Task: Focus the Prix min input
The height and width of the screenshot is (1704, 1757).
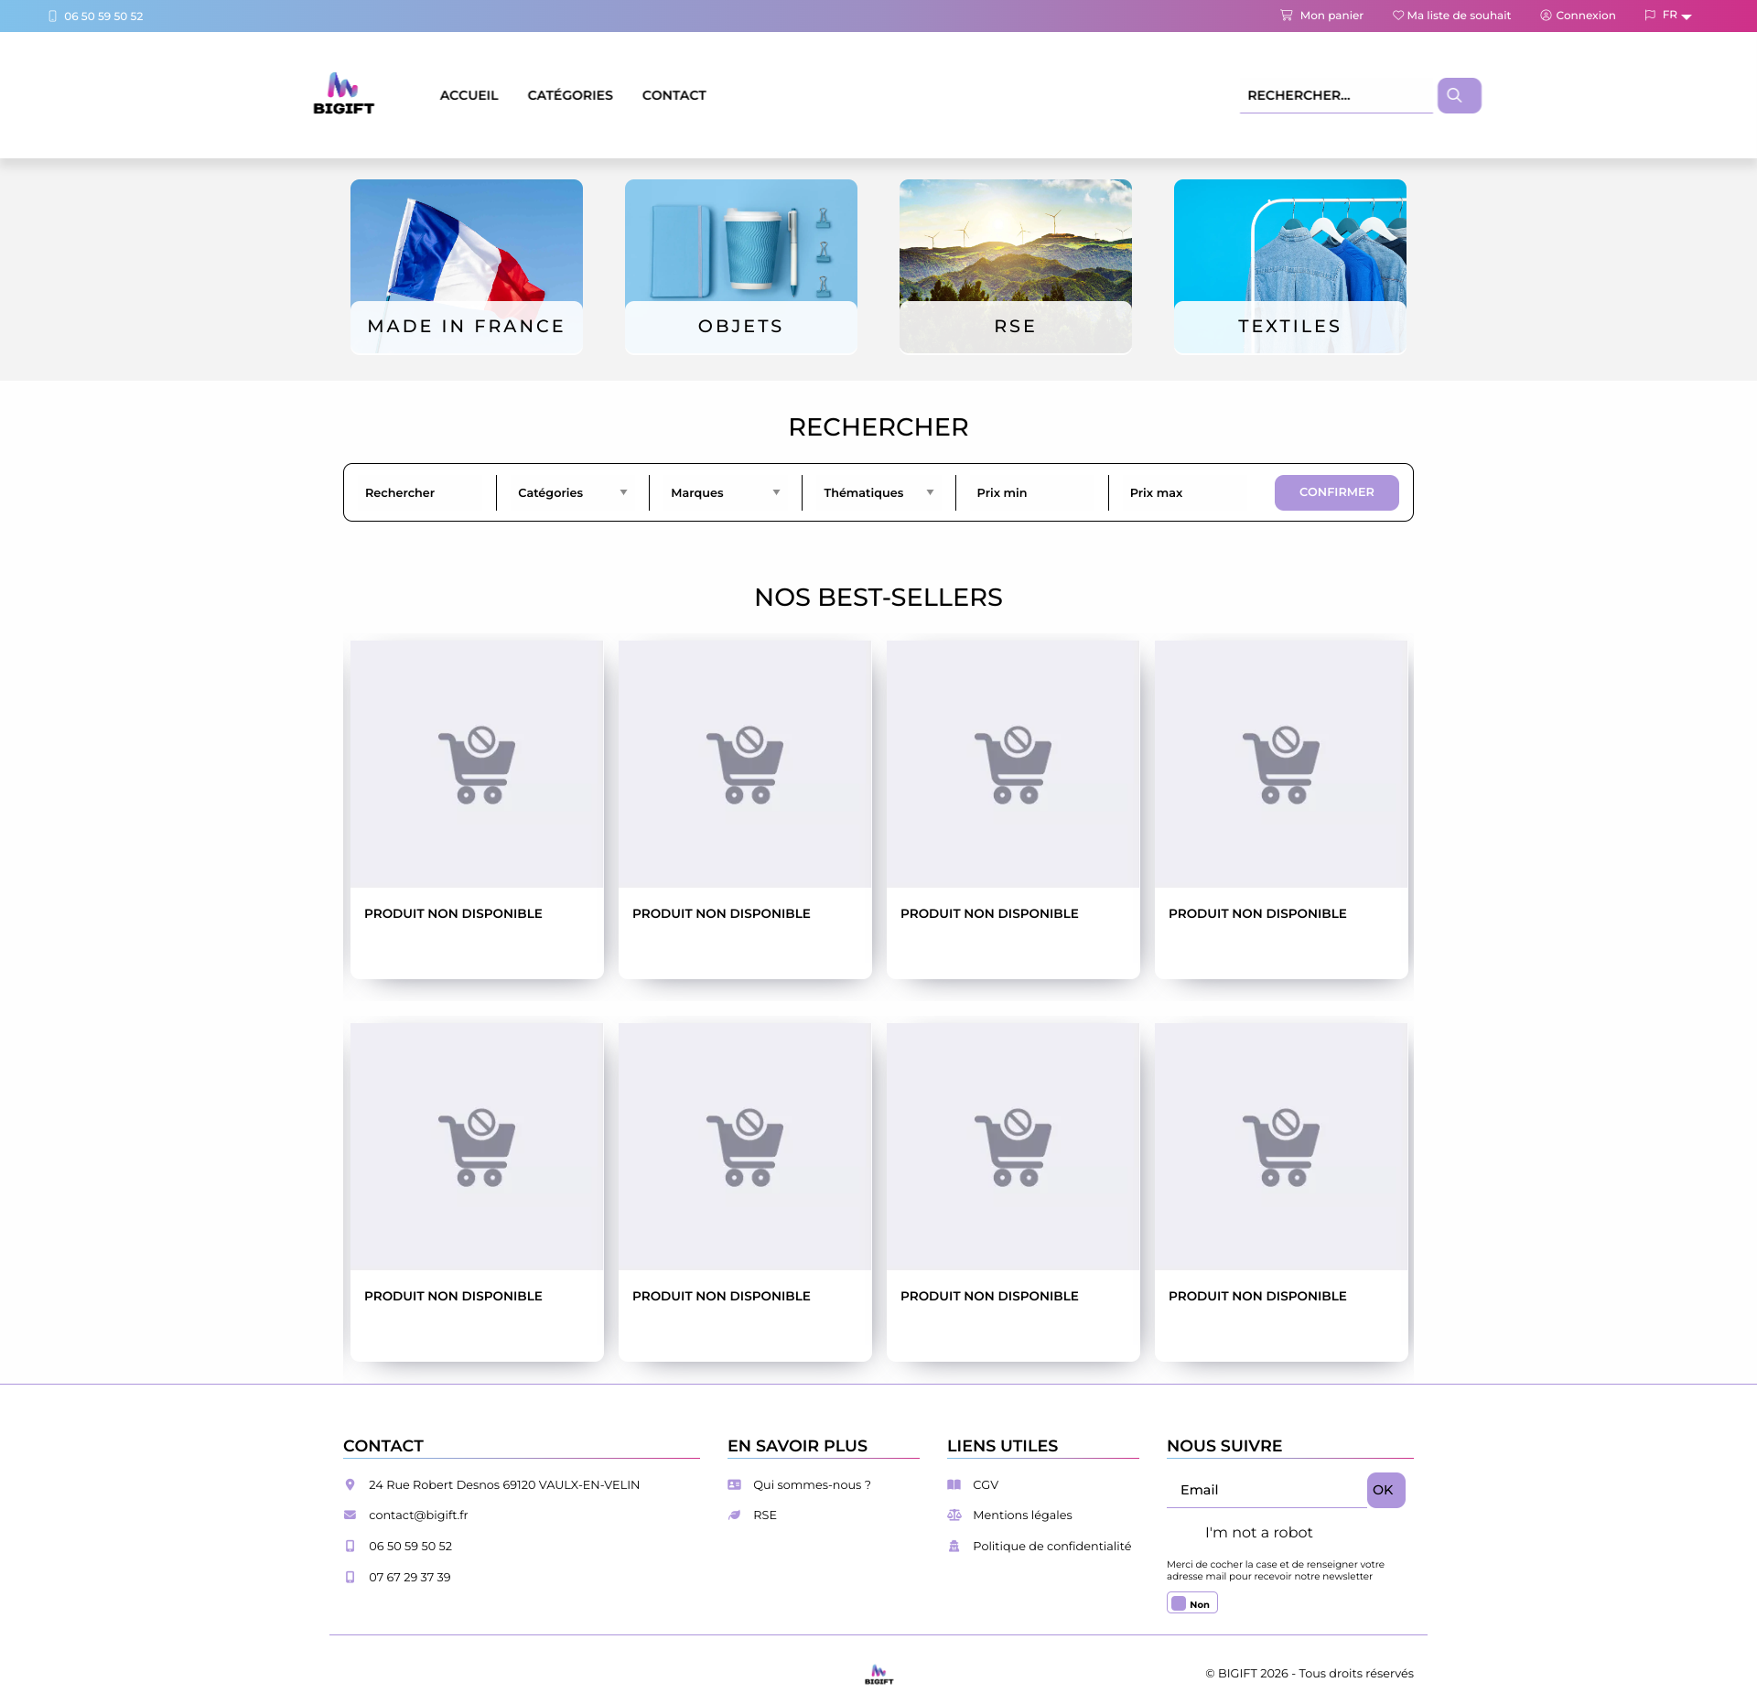Action: pos(1031,492)
